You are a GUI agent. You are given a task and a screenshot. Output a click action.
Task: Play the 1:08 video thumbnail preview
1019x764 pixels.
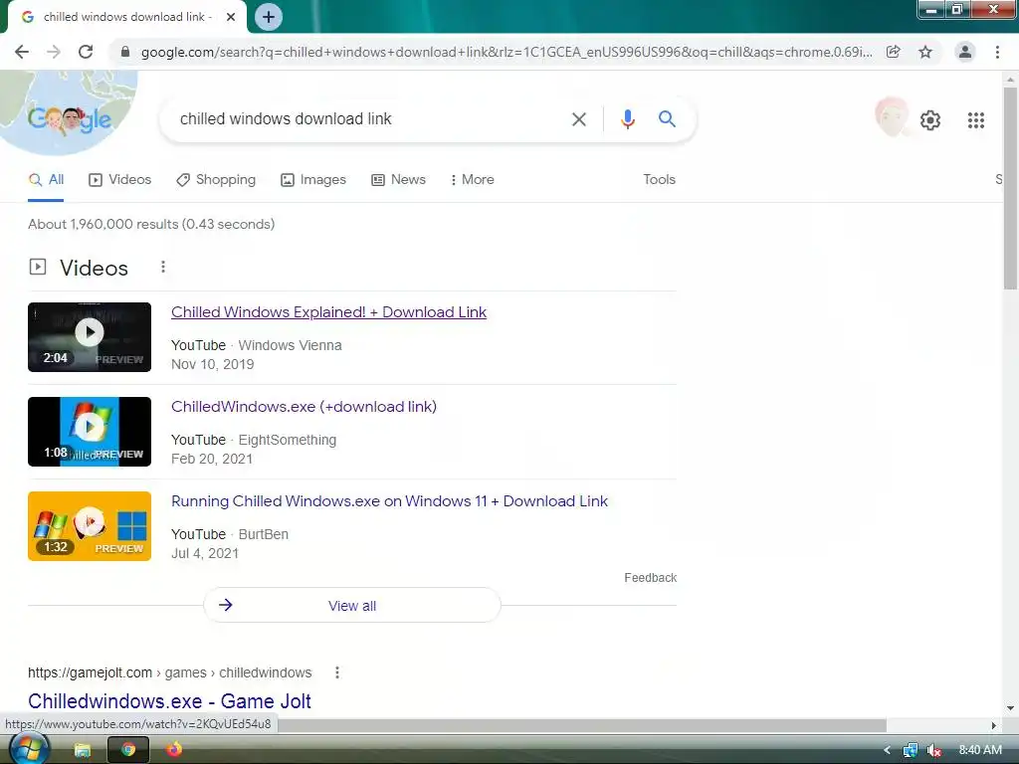tap(90, 432)
